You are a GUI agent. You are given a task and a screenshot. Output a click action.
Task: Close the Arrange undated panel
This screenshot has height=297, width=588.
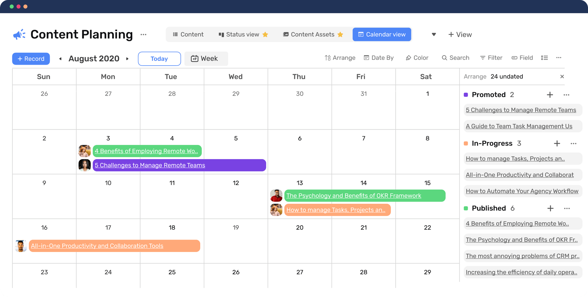(562, 76)
